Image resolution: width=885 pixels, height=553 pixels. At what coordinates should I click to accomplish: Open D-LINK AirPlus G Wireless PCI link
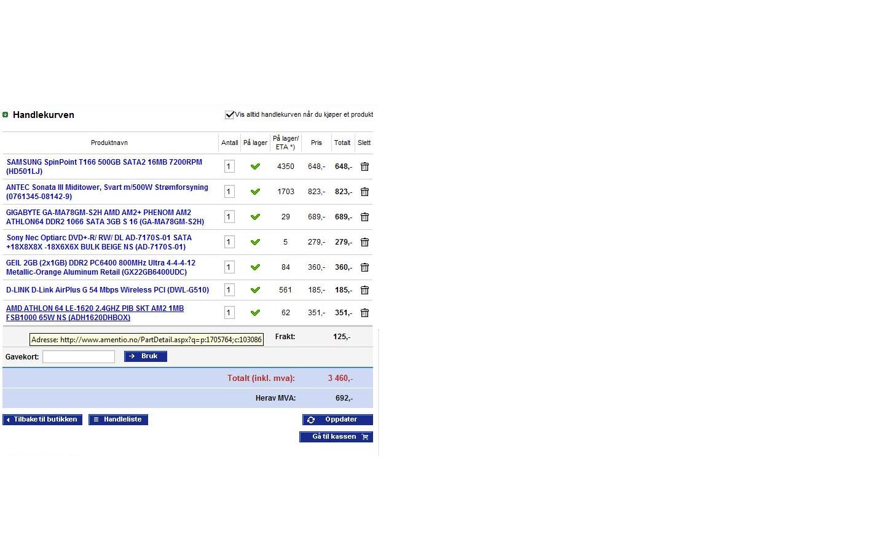click(x=108, y=290)
